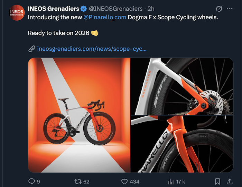The image size is (242, 187).
Task: Click the chain link emoji before the URL
Action: 31,49
